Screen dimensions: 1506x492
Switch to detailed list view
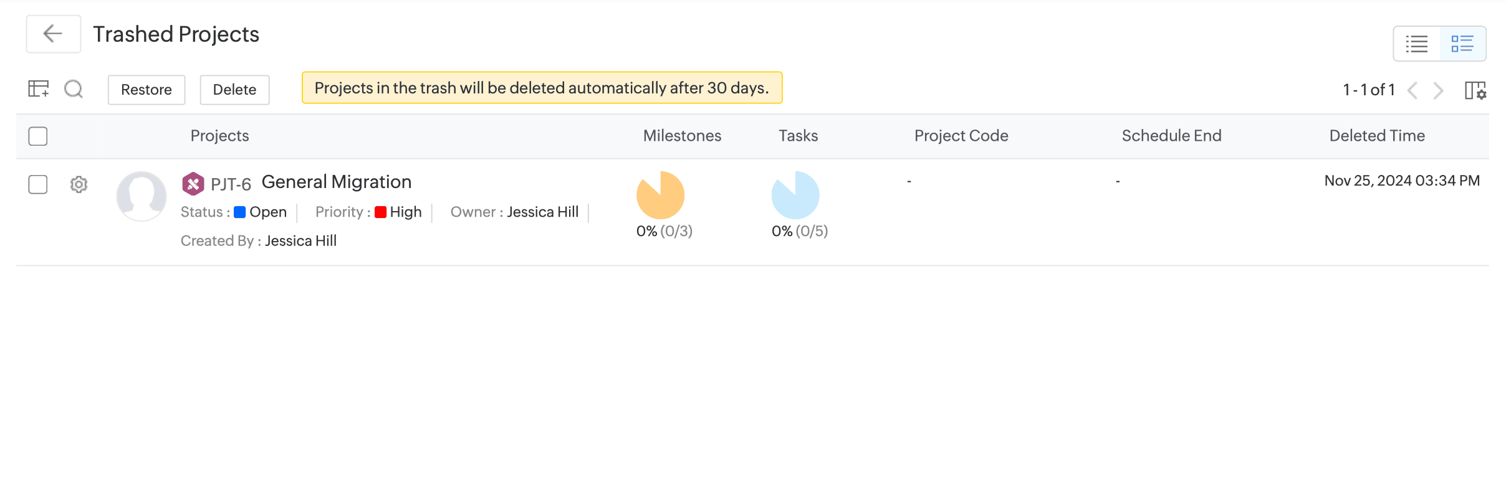[1462, 44]
